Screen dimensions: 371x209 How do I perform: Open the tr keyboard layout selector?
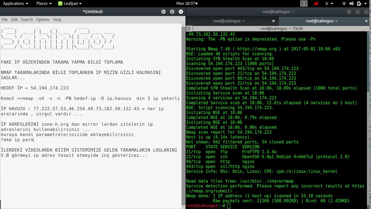(329, 3)
